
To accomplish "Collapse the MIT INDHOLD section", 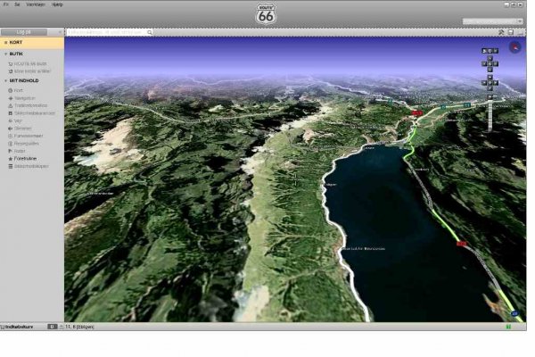I will click(x=5, y=80).
